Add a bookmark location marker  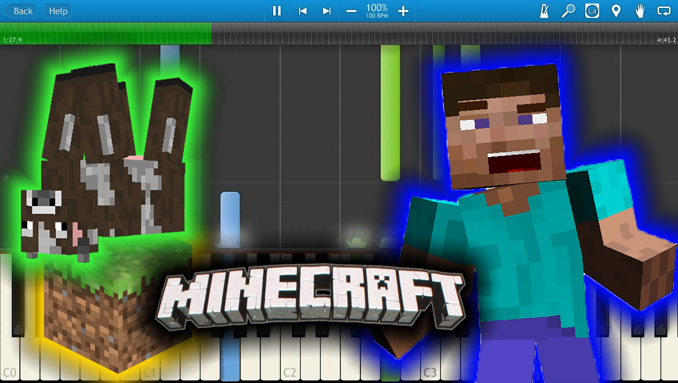(616, 11)
